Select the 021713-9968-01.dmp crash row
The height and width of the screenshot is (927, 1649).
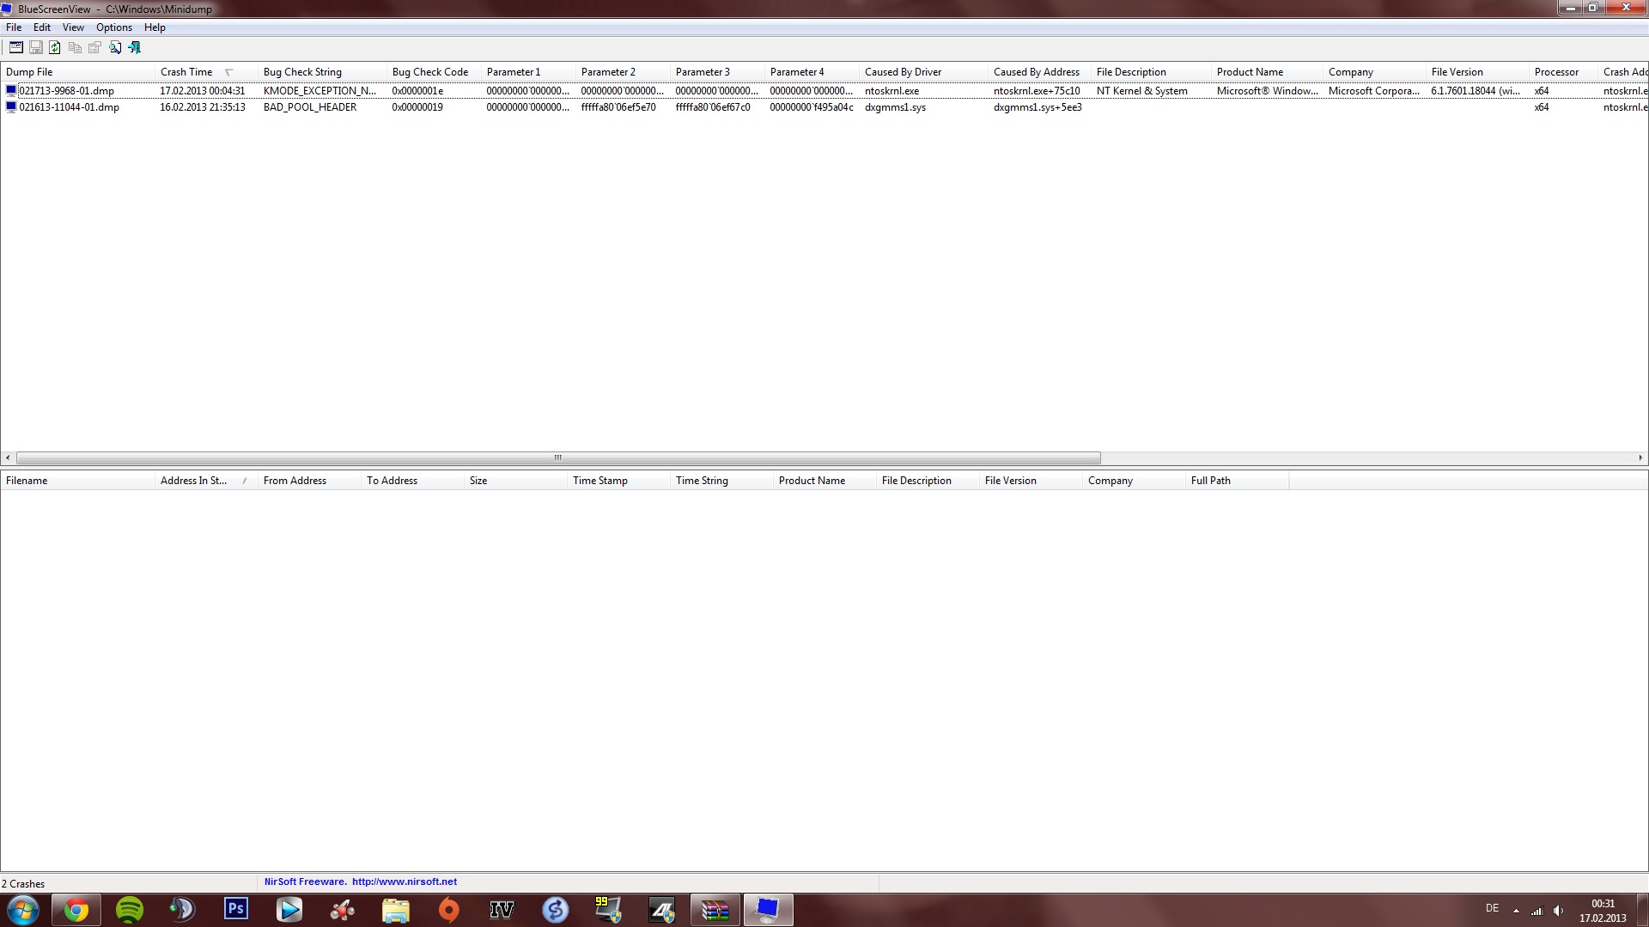[66, 91]
